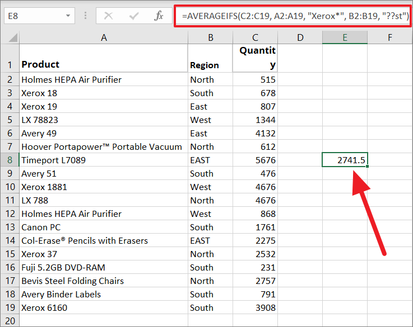Select row 19 header
413x327 pixels.
[x=10, y=308]
